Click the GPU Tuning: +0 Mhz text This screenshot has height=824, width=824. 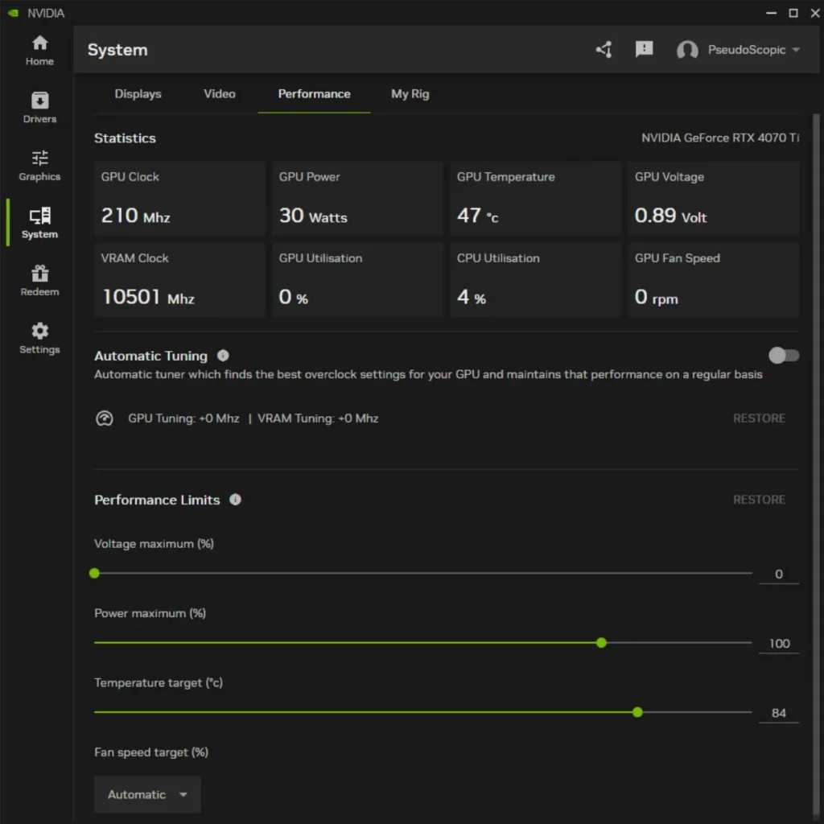tap(183, 418)
